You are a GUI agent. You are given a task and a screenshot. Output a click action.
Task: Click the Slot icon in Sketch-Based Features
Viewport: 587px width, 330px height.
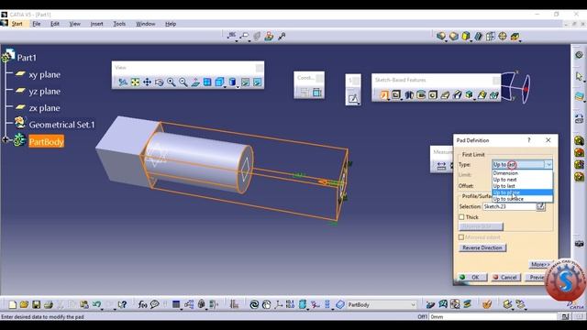tap(457, 95)
